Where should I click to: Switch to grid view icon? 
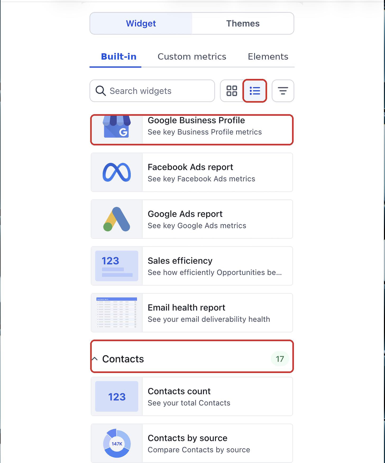(x=232, y=91)
